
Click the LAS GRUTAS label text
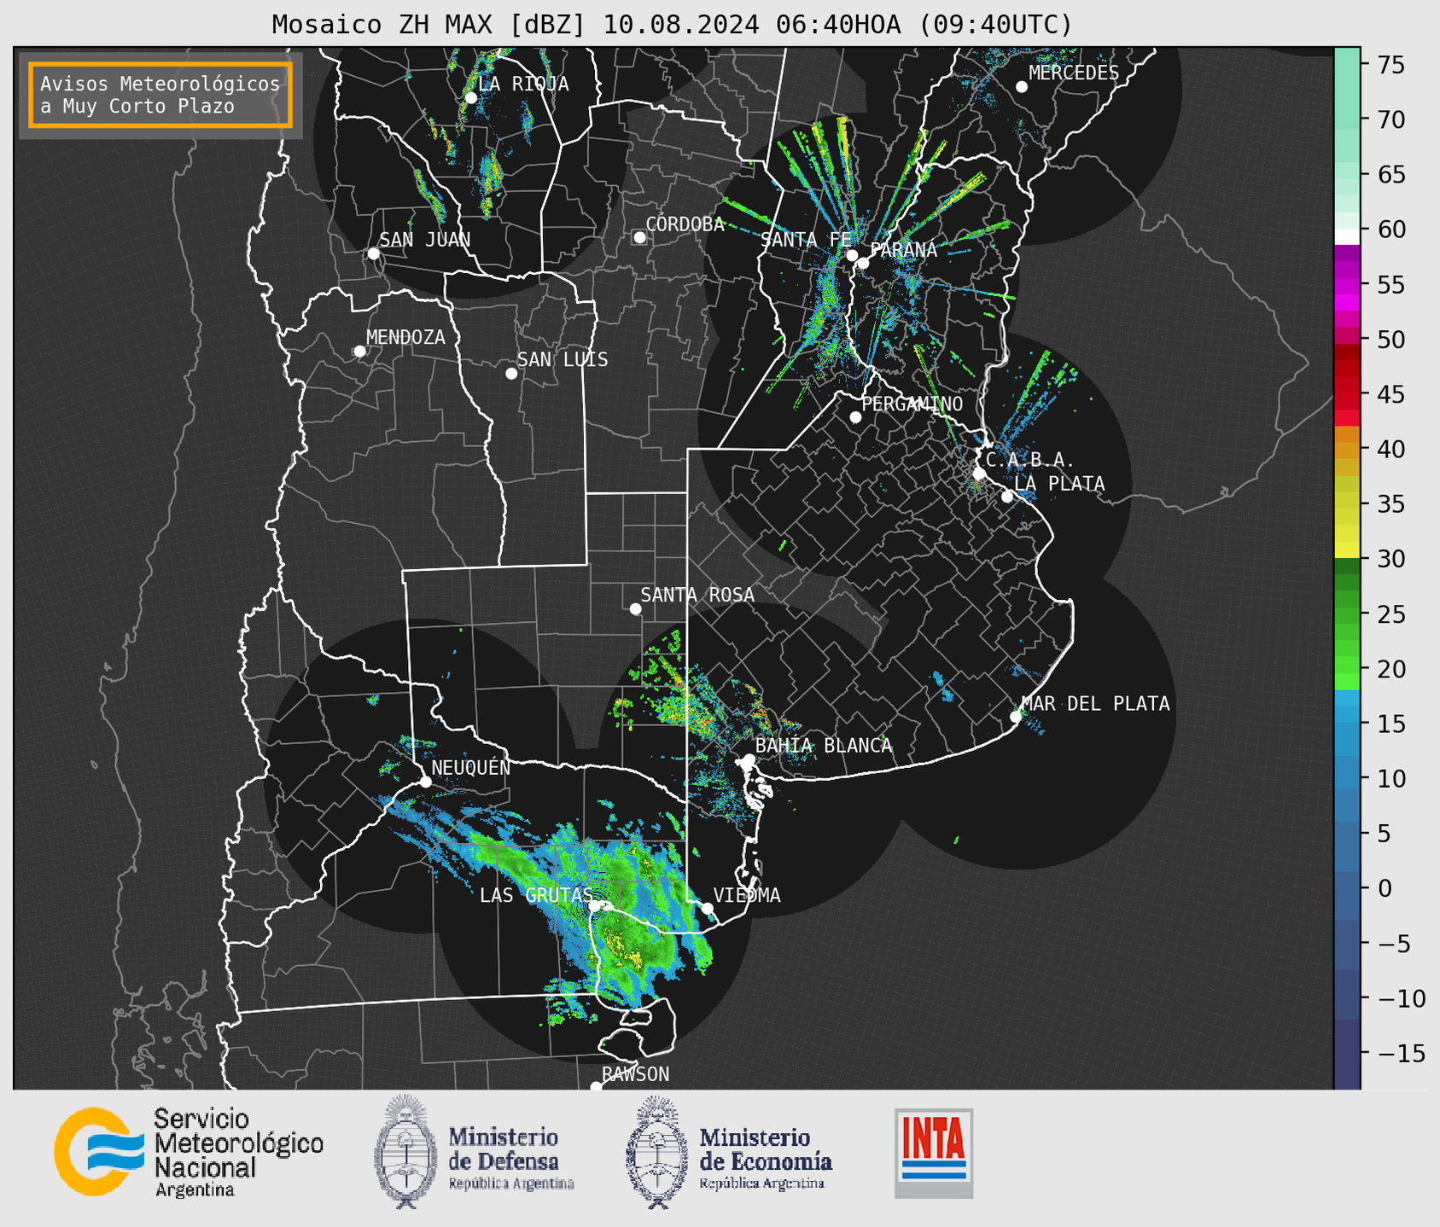pos(536,895)
